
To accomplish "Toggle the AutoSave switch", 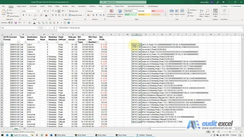I will (x=11, y=23).
